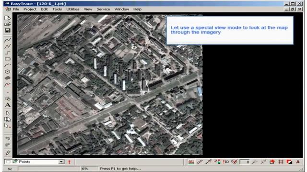Select the rectangle drawing tool

8,59
